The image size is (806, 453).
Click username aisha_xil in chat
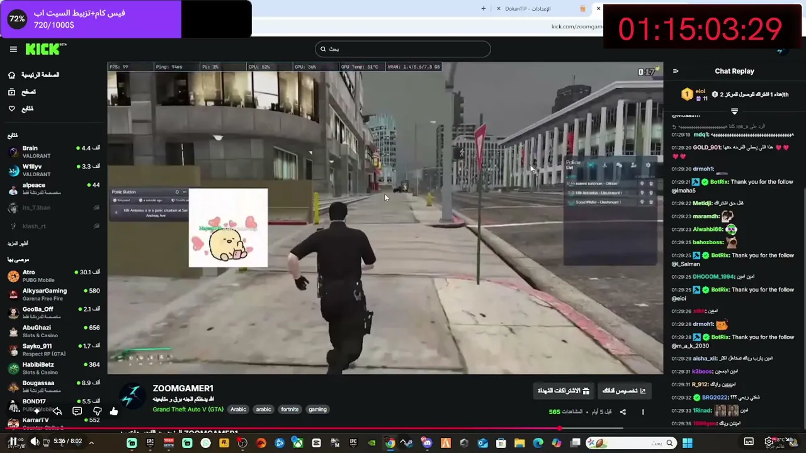pyautogui.click(x=705, y=359)
